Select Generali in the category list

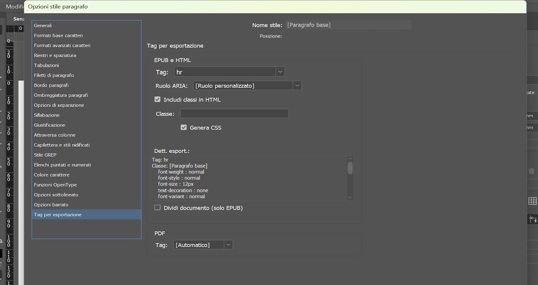click(43, 26)
